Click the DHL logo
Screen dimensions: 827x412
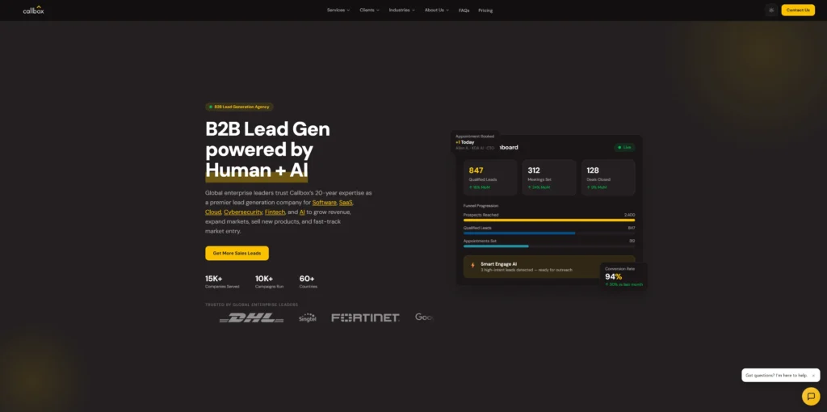[252, 317]
